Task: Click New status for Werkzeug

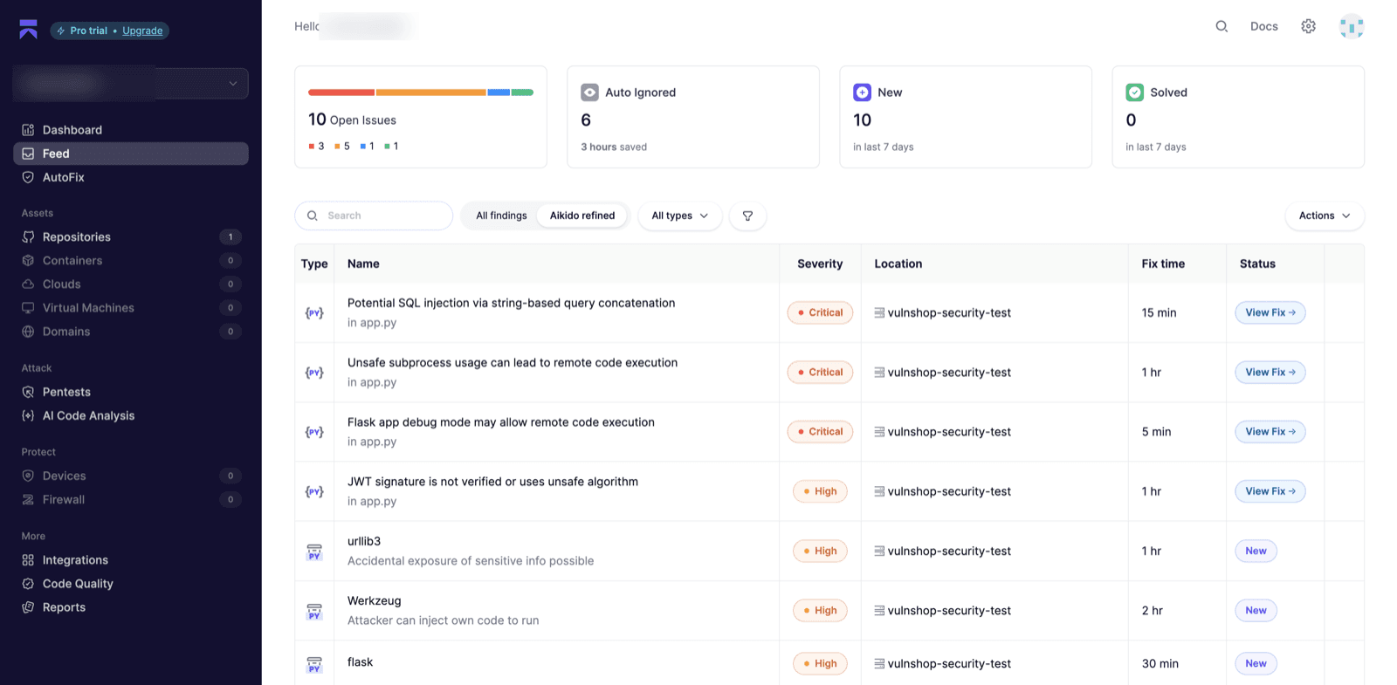Action: point(1256,610)
